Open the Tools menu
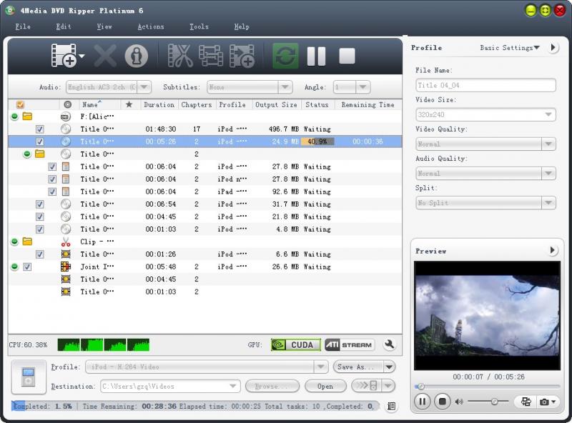The width and height of the screenshot is (572, 423). (x=199, y=26)
